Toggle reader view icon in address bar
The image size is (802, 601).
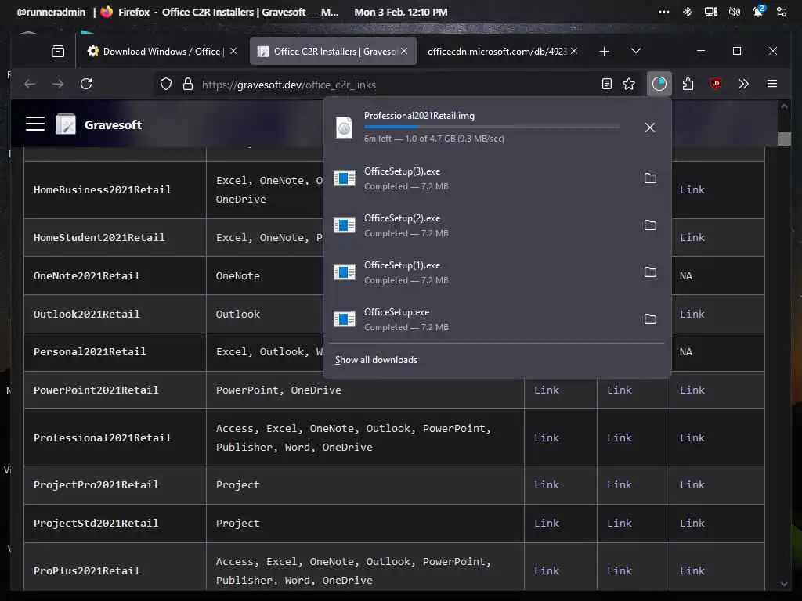607,84
